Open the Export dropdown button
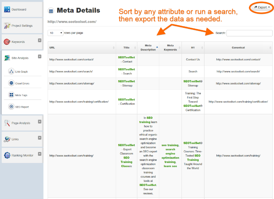Screen dimensions: 274x199 click(x=262, y=7)
